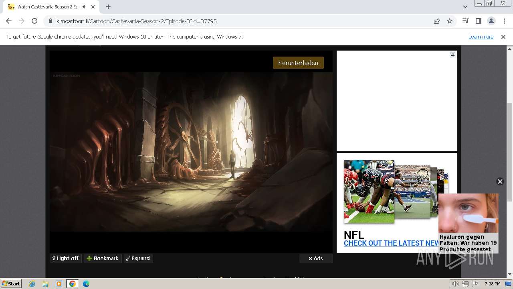Open CHECK OUT THE LATEST NEWS link

[391, 243]
